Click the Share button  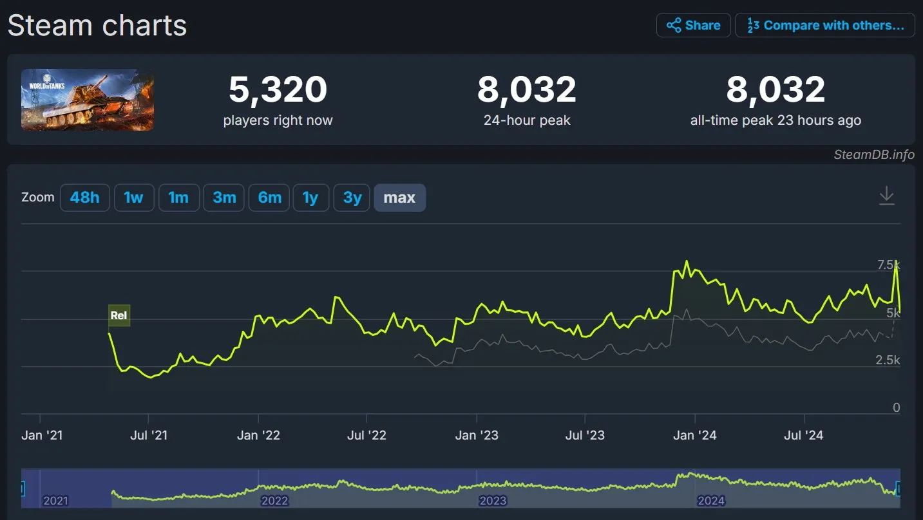pyautogui.click(x=693, y=24)
